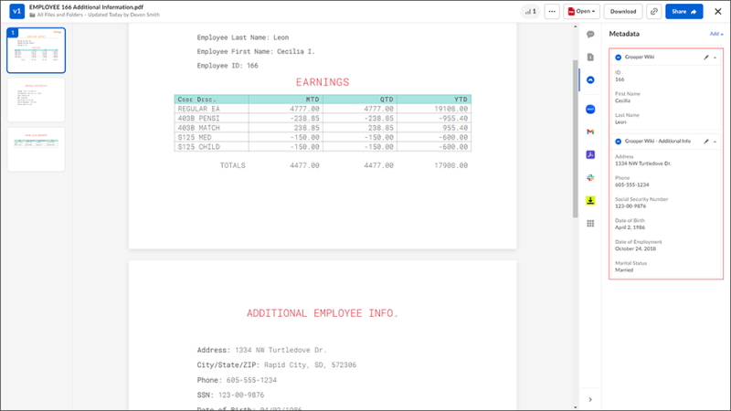Click the Phone value 605-555-1234 in metadata
The height and width of the screenshot is (411, 731).
pyautogui.click(x=631, y=185)
